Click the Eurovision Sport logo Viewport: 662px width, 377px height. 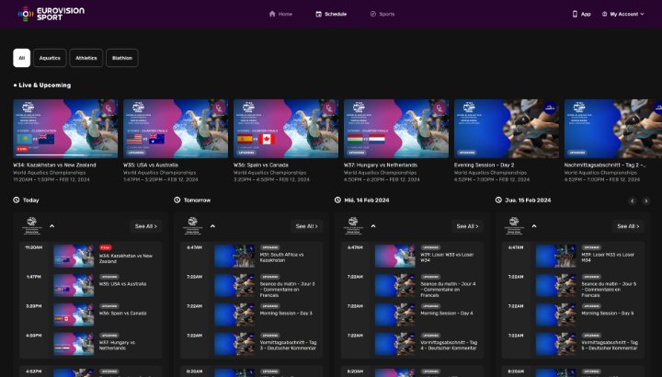coord(51,14)
